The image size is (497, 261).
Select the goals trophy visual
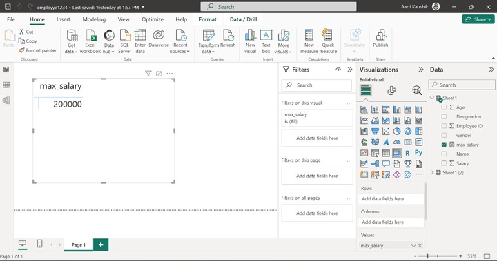tap(408, 164)
